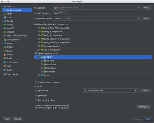Click the Configure button

[x=144, y=107]
